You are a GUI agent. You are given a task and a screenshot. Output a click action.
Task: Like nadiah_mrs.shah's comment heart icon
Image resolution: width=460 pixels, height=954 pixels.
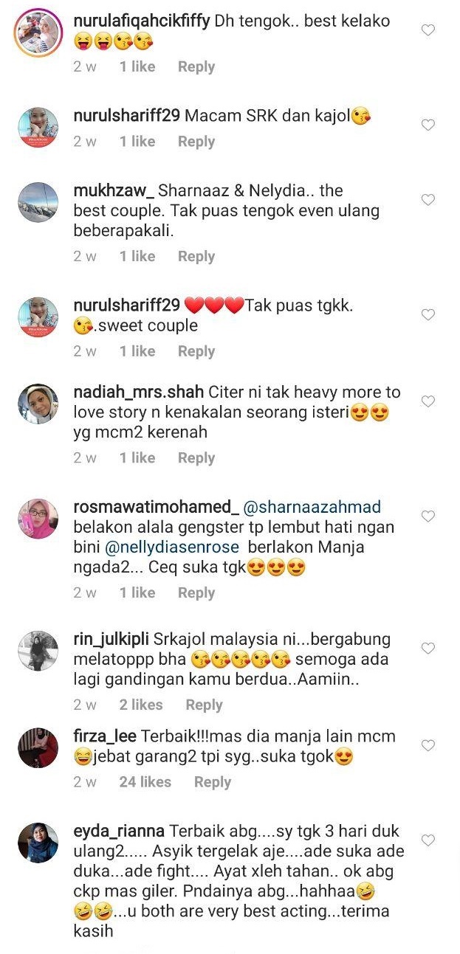point(428,401)
